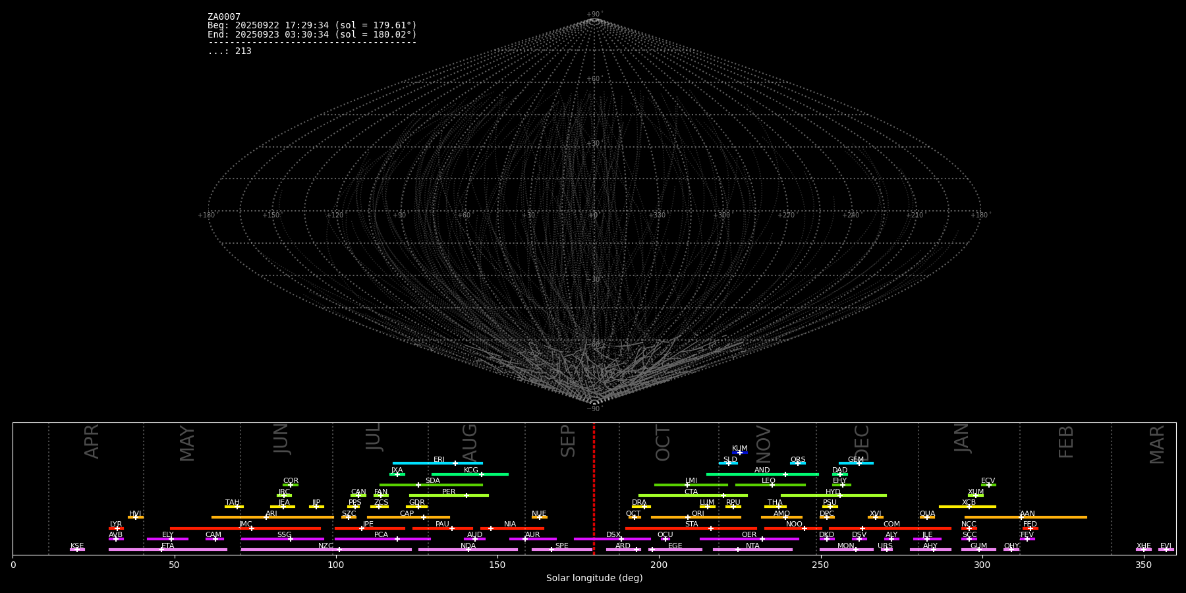This screenshot has height=593, width=1186.
Task: Click the +90 north pole sky map label
Action: coord(594,14)
